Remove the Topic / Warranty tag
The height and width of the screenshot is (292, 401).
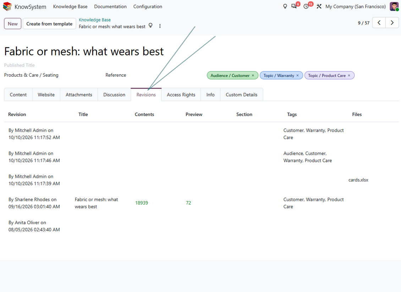coord(297,76)
